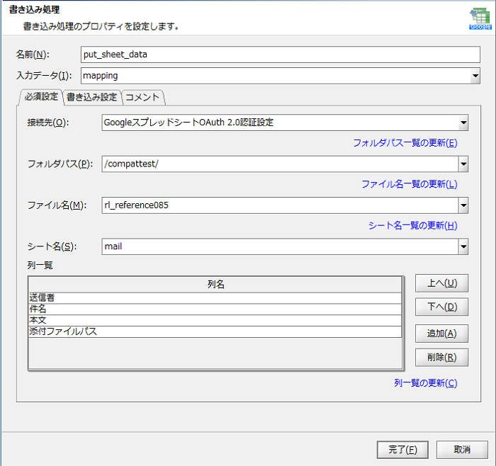Image resolution: width=496 pixels, height=466 pixels.
Task: Click the 名前 input field
Action: click(281, 55)
